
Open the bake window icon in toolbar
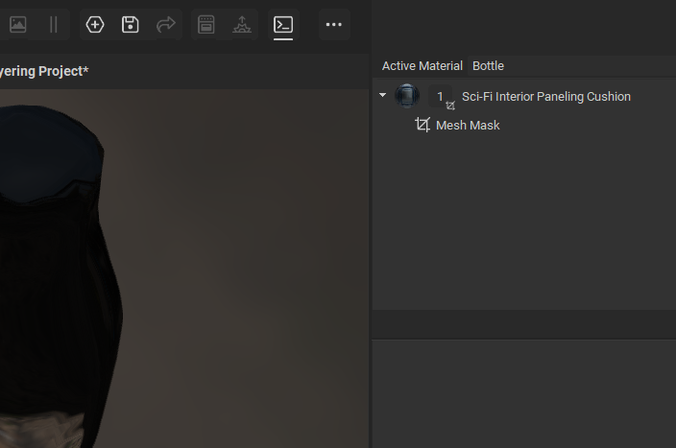click(x=206, y=25)
